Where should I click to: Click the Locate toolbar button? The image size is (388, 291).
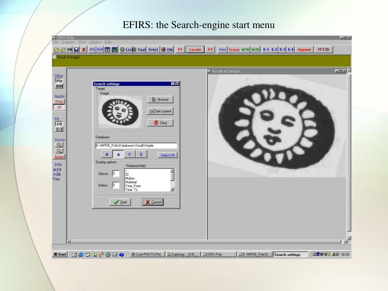pyautogui.click(x=195, y=50)
